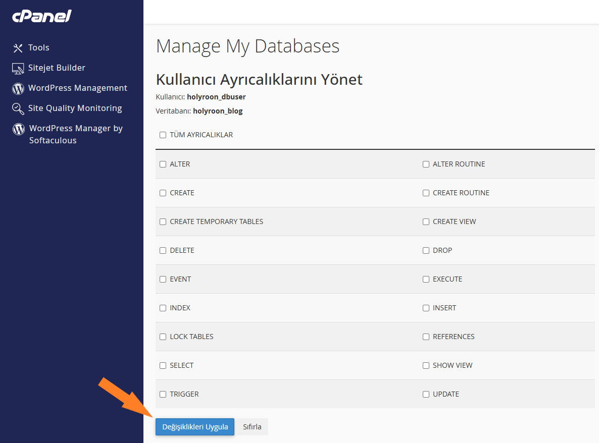Screen dimensions: 599x443
Task: Enable the INSERT privilege
Action: (426, 308)
